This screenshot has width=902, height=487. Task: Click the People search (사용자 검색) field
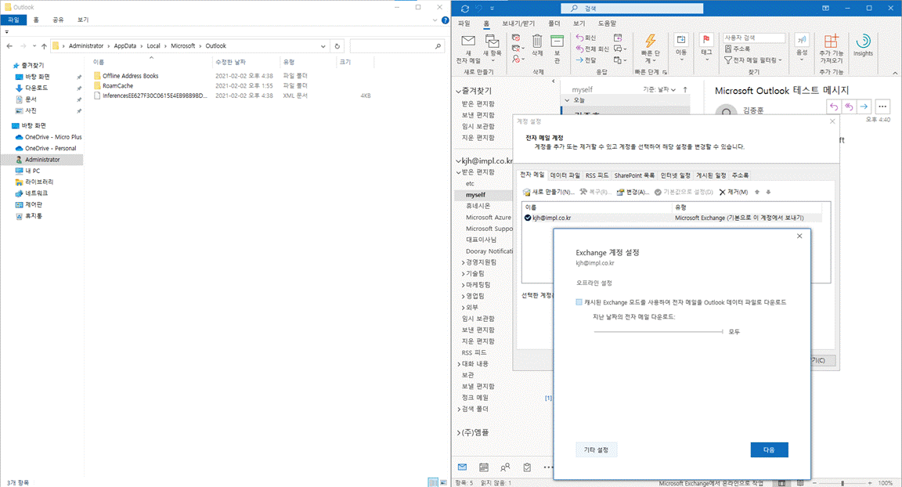pos(753,38)
